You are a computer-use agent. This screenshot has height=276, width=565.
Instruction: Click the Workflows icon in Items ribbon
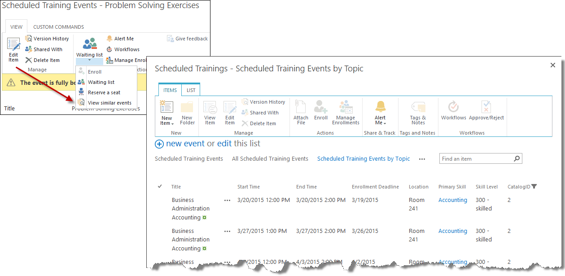(453, 108)
